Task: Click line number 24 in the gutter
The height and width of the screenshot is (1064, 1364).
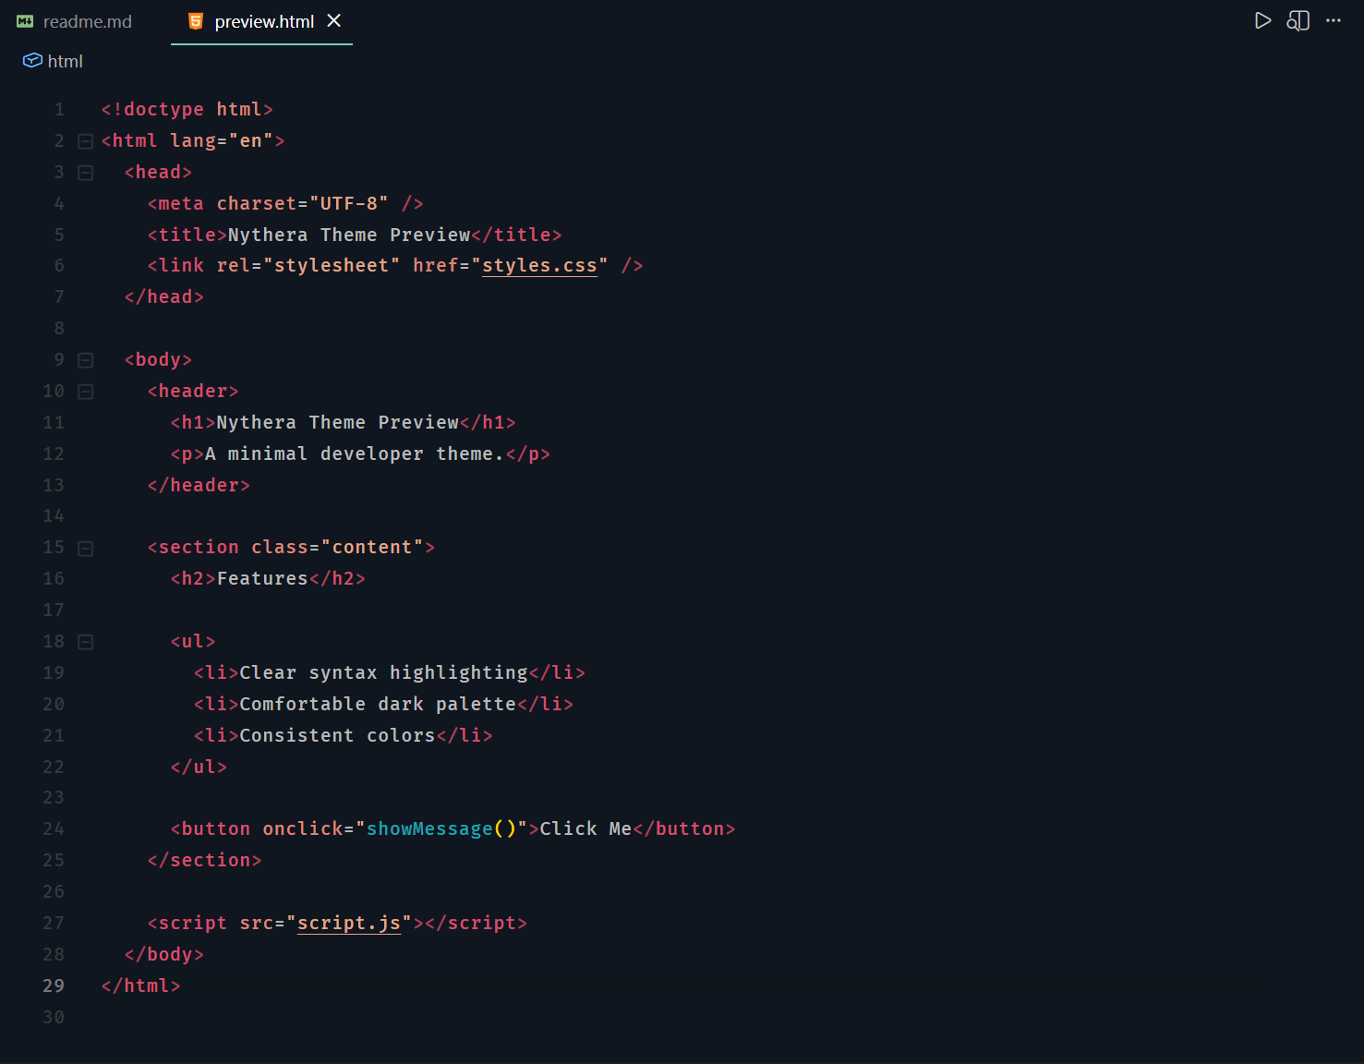Action: click(53, 828)
